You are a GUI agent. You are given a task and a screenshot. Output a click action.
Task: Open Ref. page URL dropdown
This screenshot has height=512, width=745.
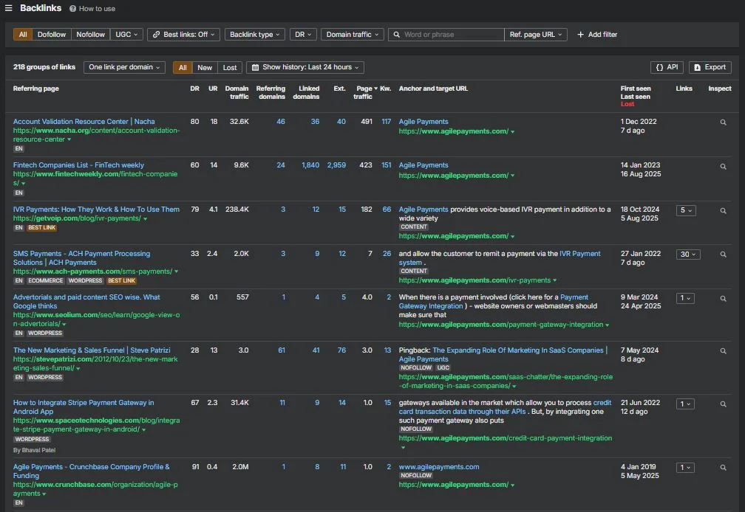[x=535, y=35]
